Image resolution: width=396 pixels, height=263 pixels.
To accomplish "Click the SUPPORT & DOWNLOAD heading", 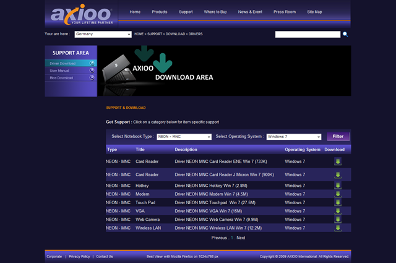I will click(126, 108).
